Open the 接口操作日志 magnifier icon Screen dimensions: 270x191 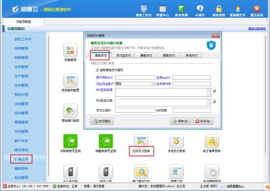pos(141,172)
